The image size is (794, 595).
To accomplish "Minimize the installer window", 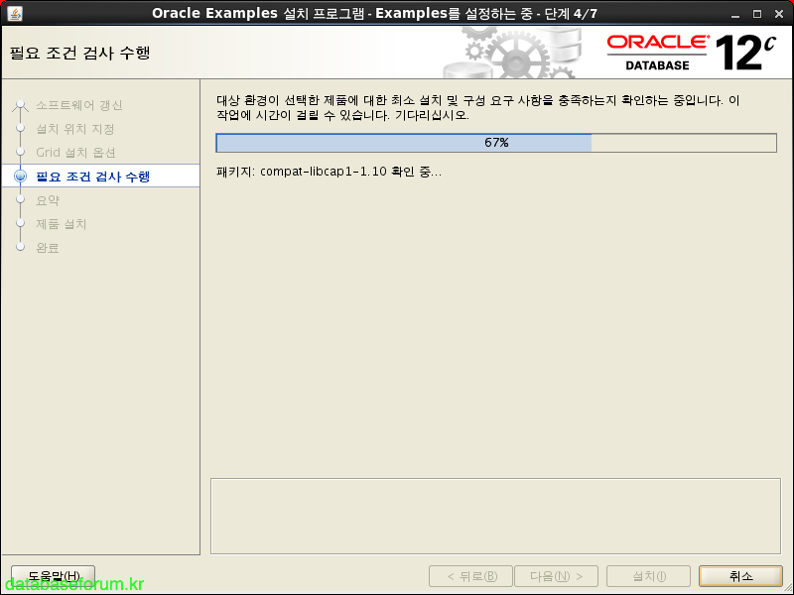I will pos(733,13).
